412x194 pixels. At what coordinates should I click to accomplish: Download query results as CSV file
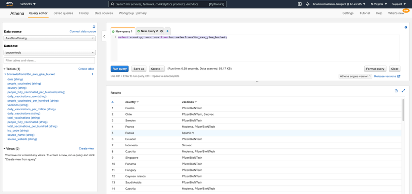point(396,90)
